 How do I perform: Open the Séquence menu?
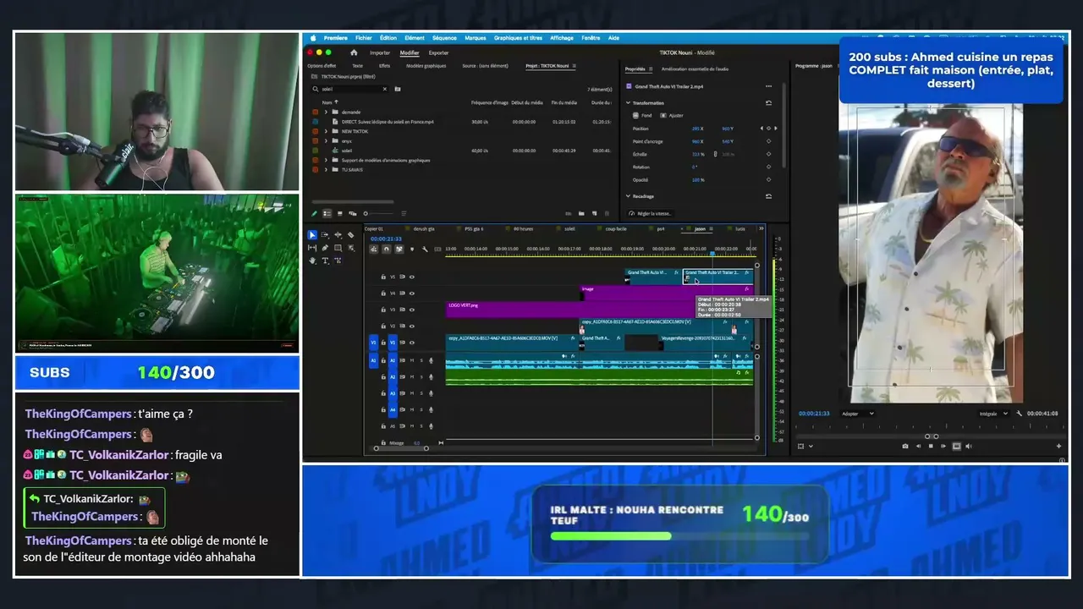(x=444, y=38)
